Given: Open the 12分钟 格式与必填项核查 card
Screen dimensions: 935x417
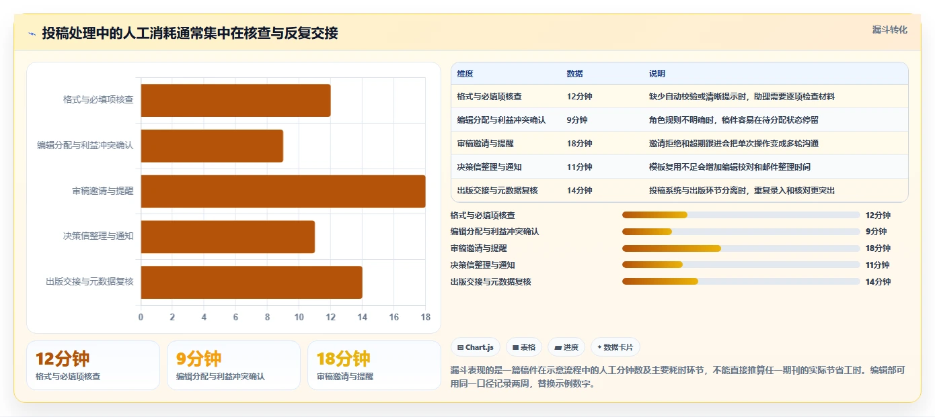Looking at the screenshot, I should (x=93, y=365).
